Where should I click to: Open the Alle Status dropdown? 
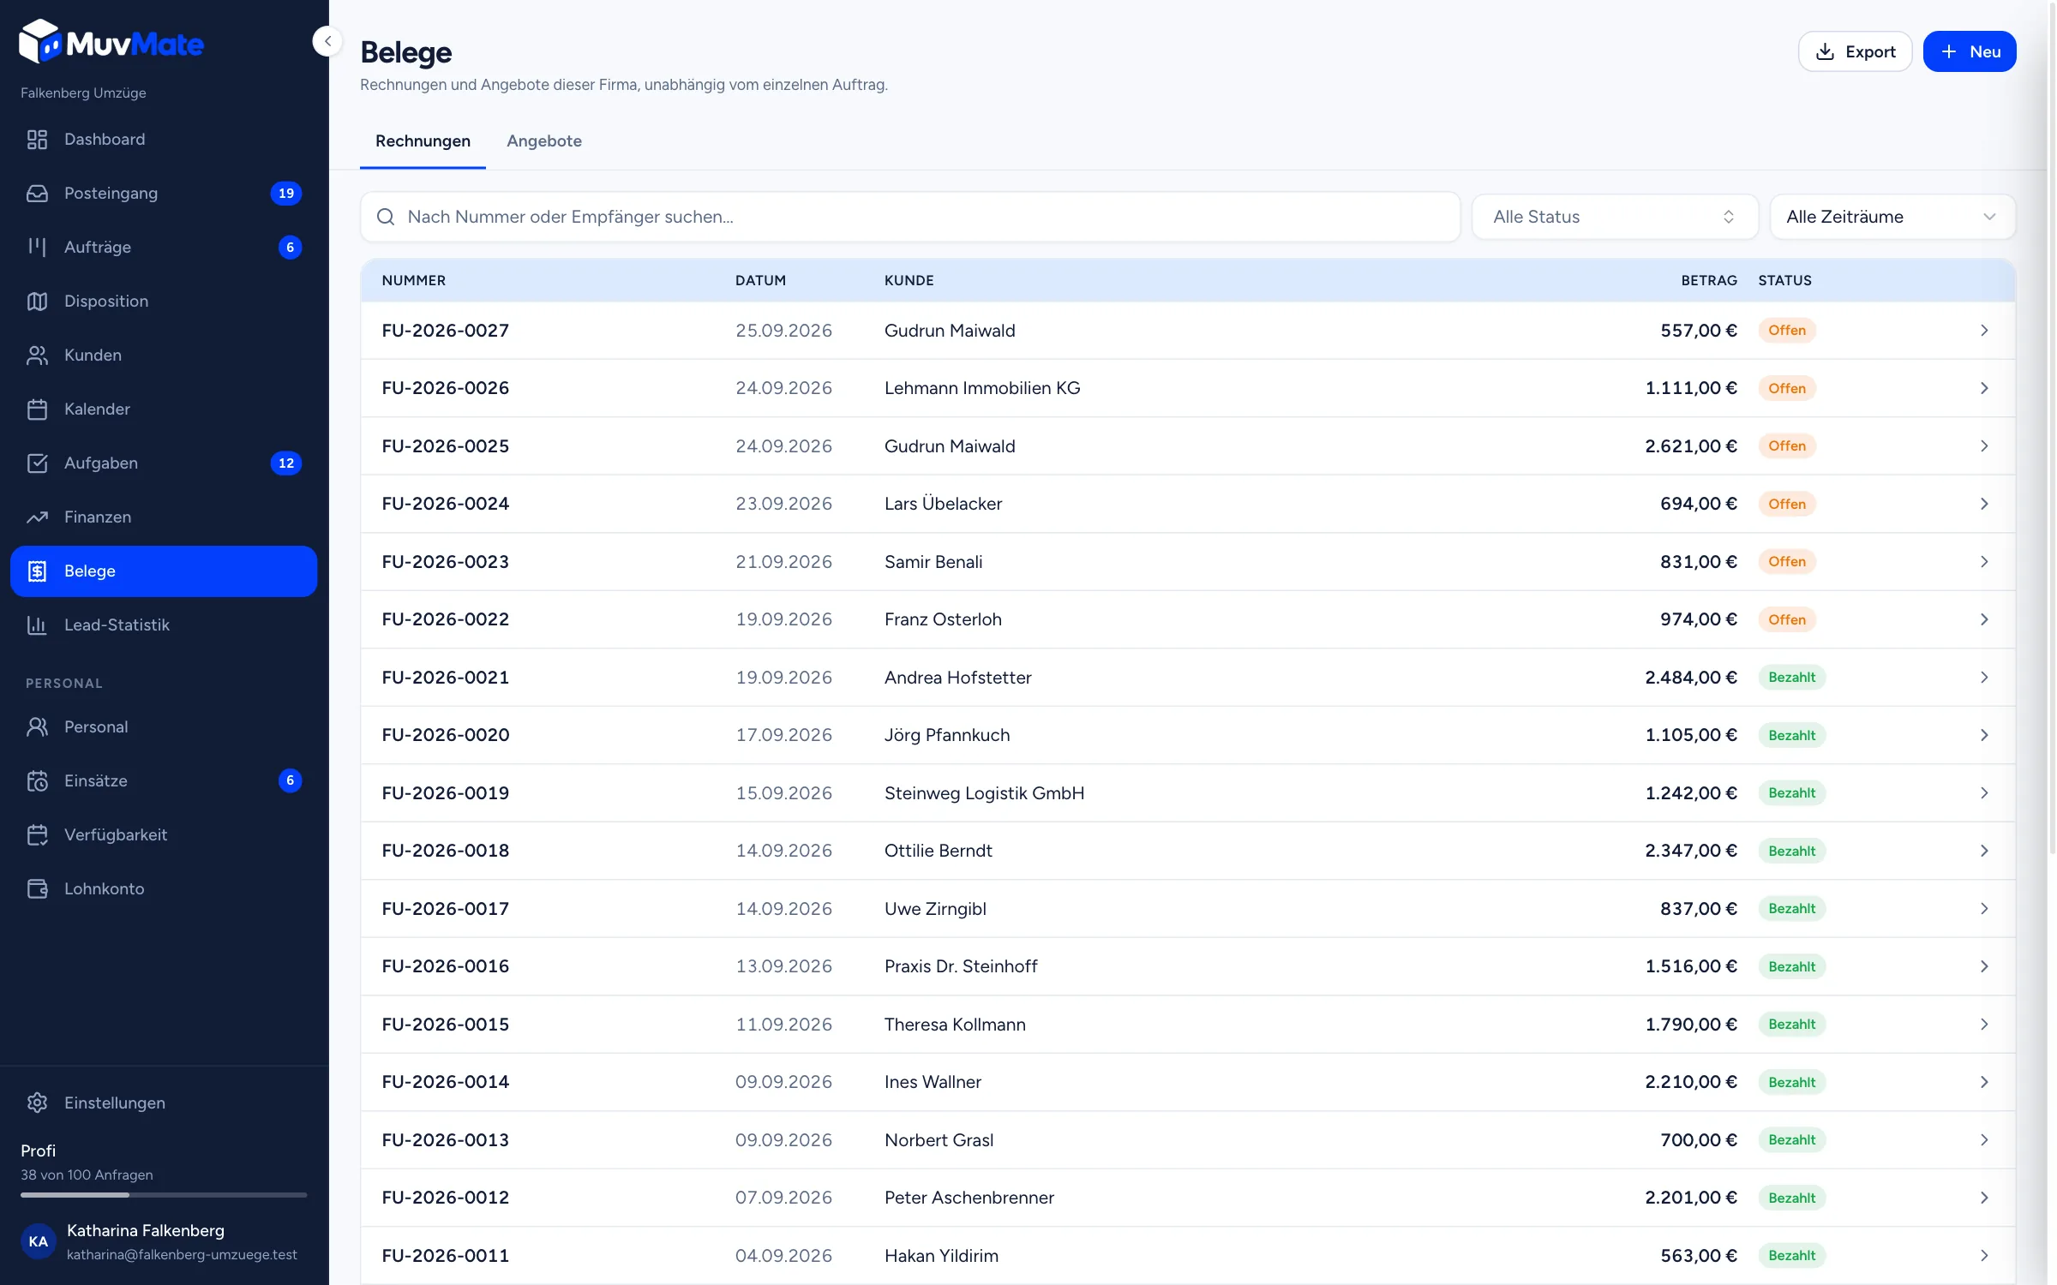(1615, 217)
